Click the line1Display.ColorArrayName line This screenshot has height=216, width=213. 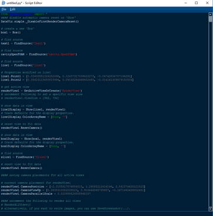pos(34,117)
